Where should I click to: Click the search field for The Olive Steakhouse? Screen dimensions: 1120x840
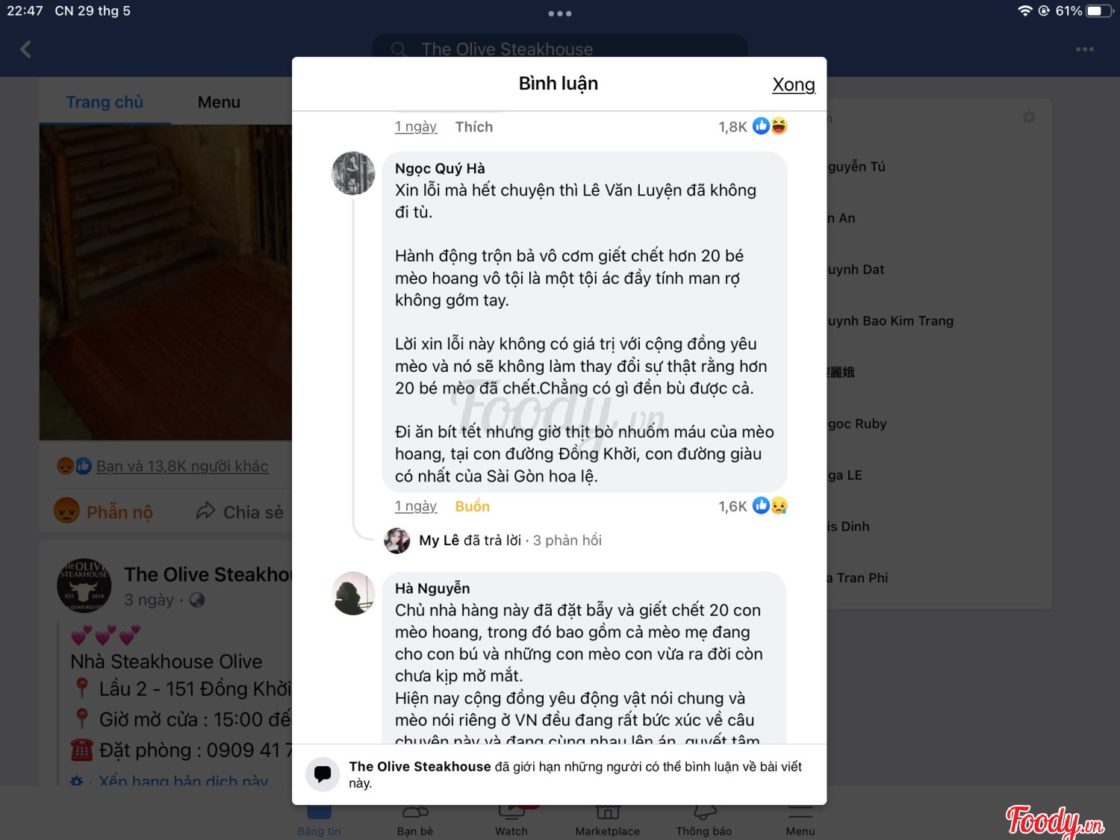point(559,49)
